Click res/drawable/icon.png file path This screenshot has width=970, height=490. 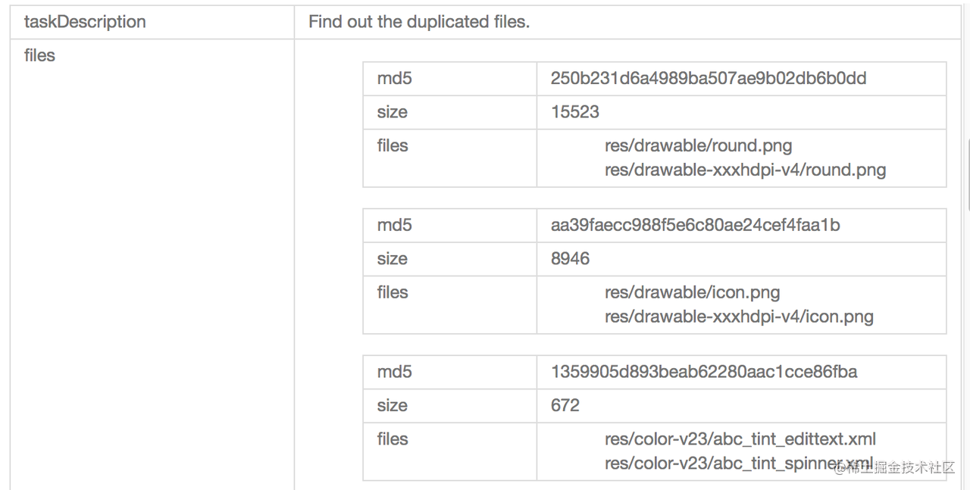click(692, 292)
